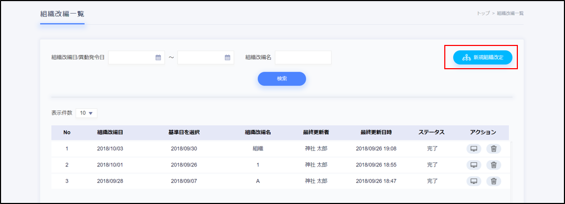The height and width of the screenshot is (204, 565).
Task: Click the 組織改編一覧 page title
Action: [x=62, y=14]
